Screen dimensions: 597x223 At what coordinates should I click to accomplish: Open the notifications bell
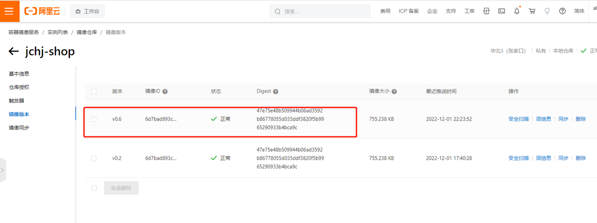pyautogui.click(x=517, y=11)
